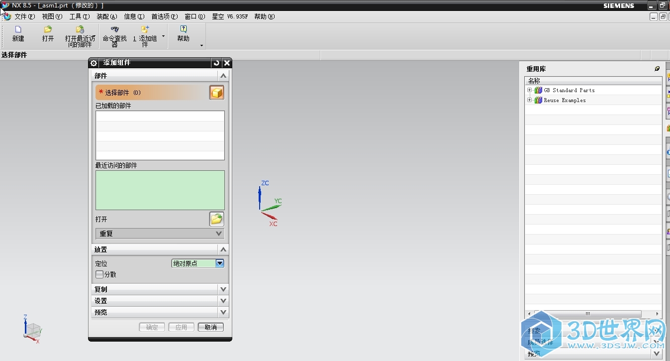
Task: Click the left arrow of 重用库 horizontal scrollbar
Action: tap(529, 314)
